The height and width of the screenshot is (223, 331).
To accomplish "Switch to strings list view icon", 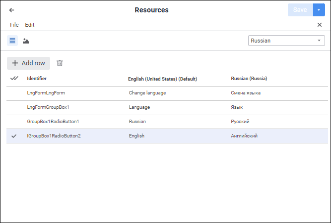I will tap(12, 41).
